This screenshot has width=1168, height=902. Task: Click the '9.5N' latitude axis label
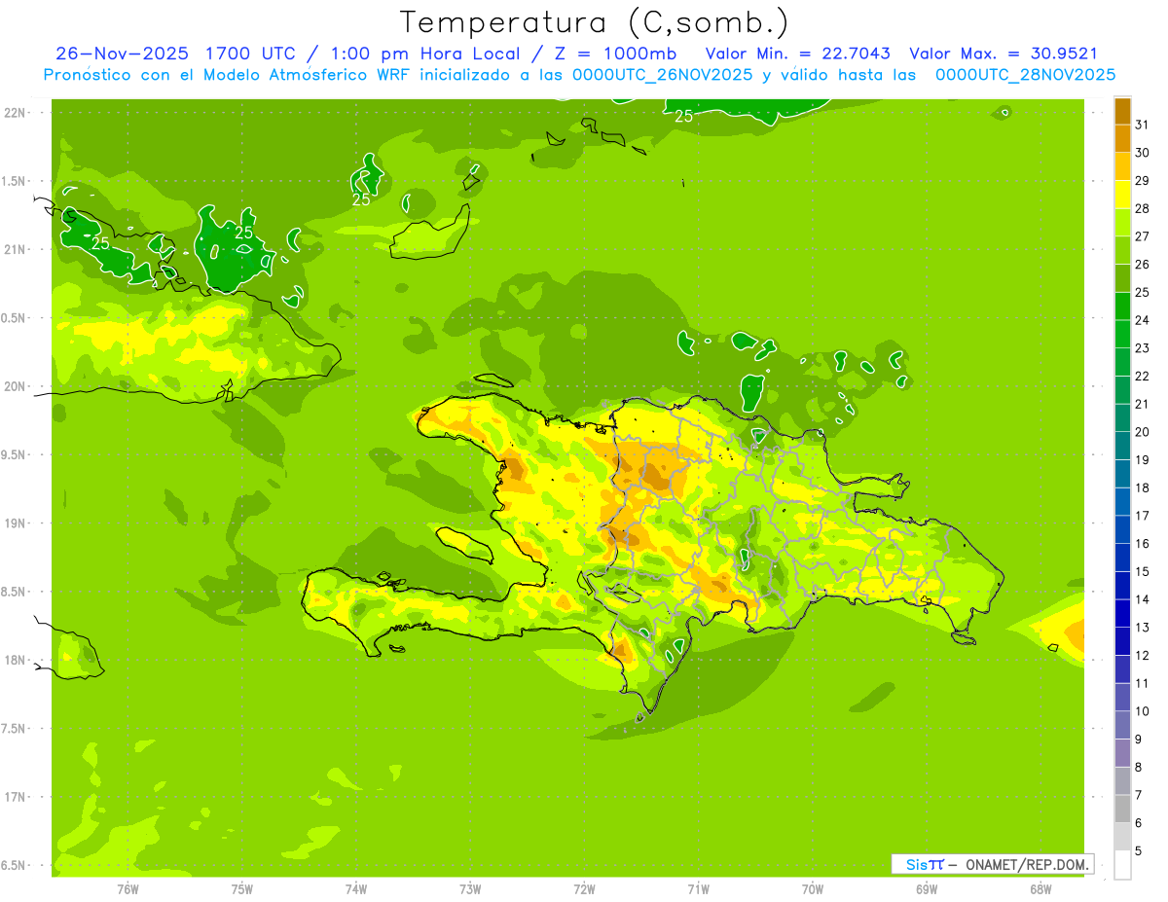tap(14, 454)
